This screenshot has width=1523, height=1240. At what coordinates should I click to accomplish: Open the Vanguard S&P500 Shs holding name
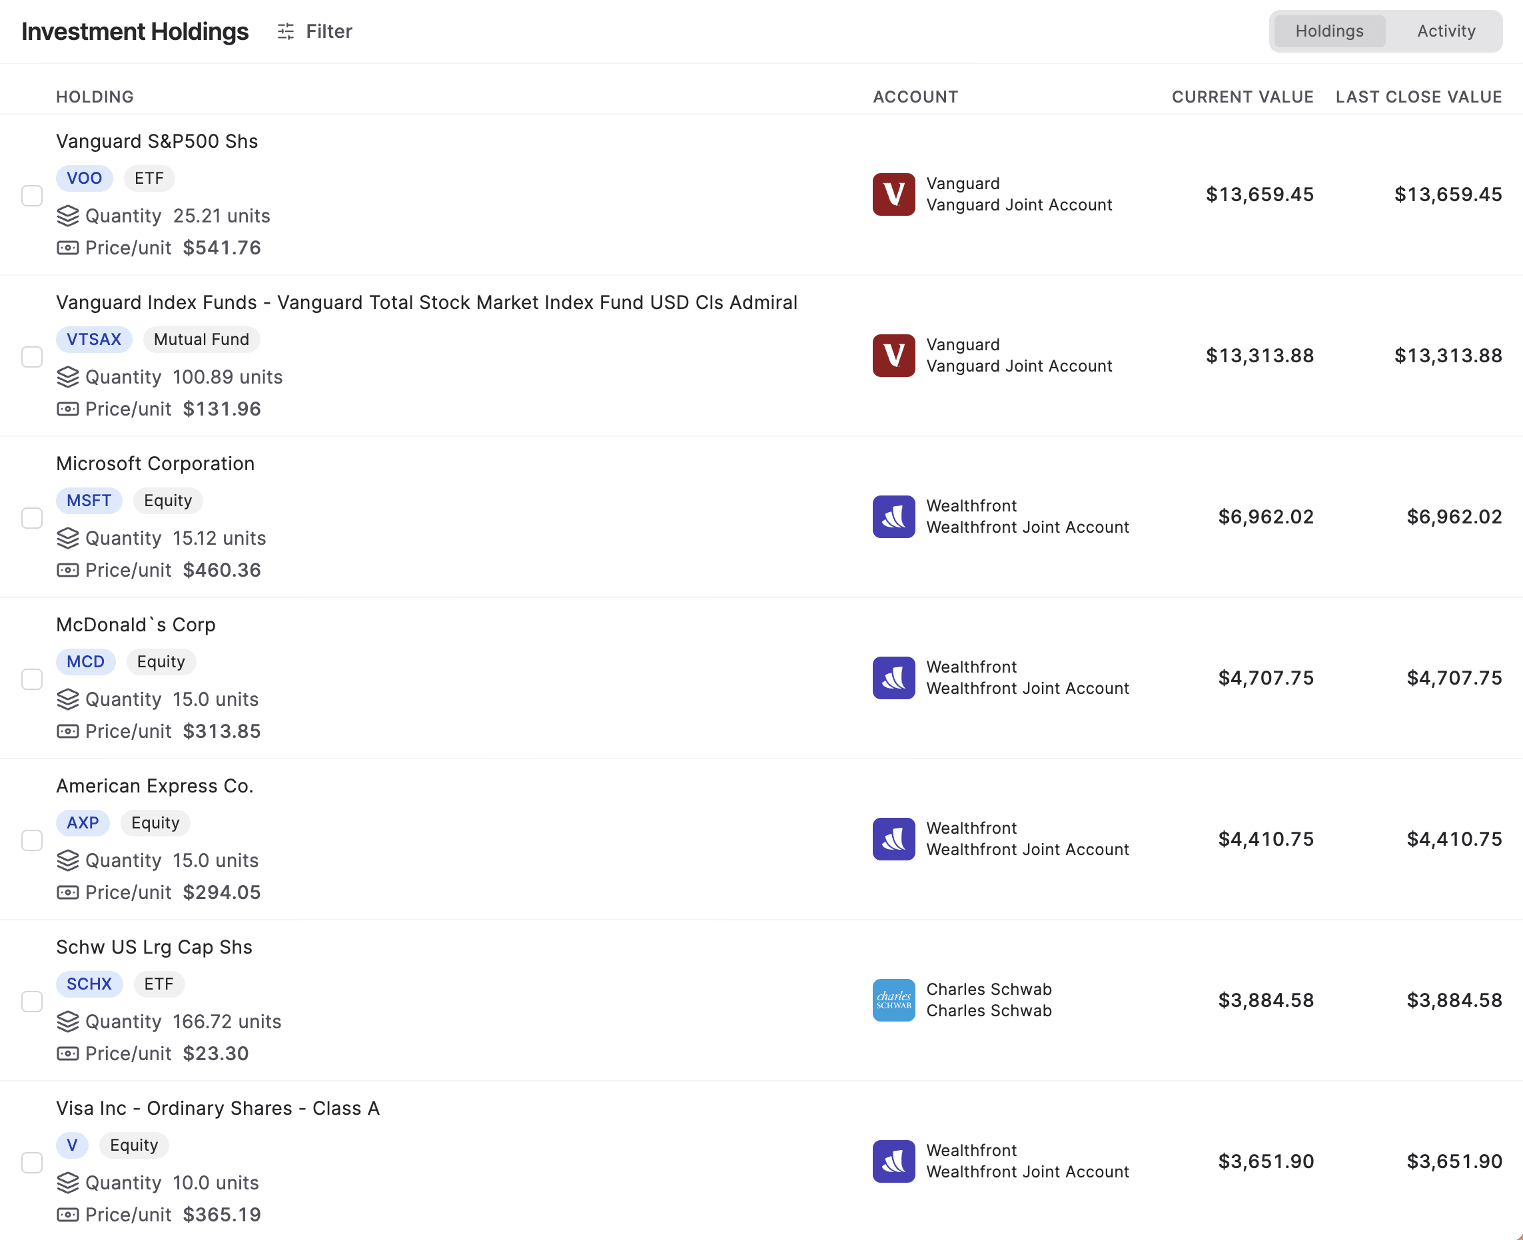(157, 141)
